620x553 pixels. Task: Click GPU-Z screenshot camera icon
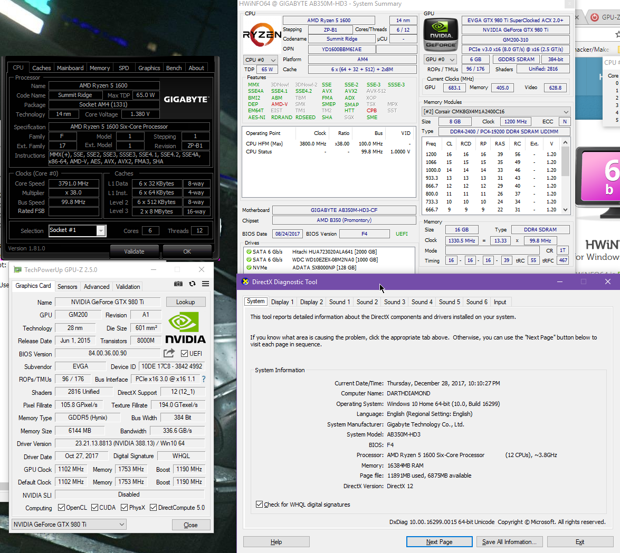coord(178,284)
